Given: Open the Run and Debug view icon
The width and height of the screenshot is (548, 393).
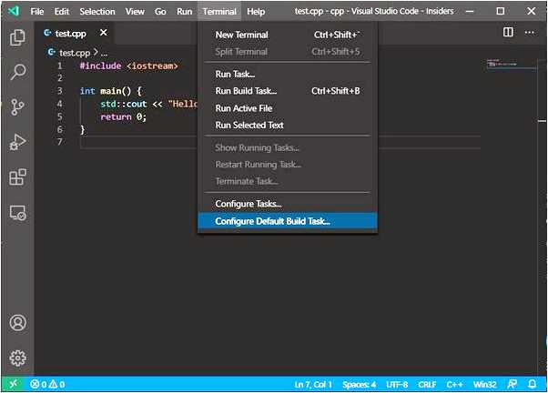Looking at the screenshot, I should point(17,142).
